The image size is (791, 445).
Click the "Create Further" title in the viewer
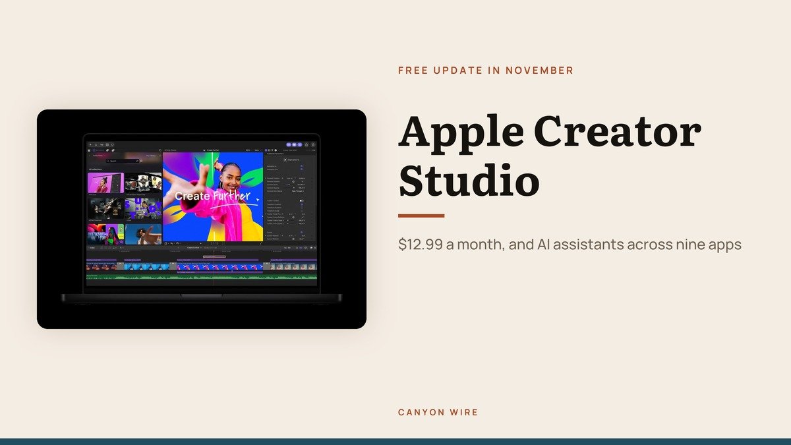click(x=212, y=196)
